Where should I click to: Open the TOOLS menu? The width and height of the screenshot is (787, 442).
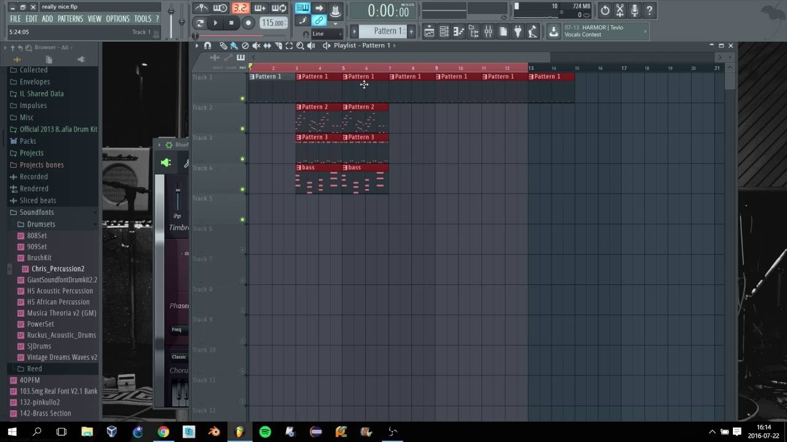[x=143, y=19]
